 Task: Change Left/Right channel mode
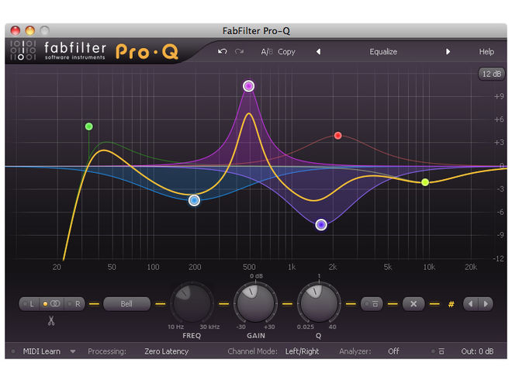point(302,351)
